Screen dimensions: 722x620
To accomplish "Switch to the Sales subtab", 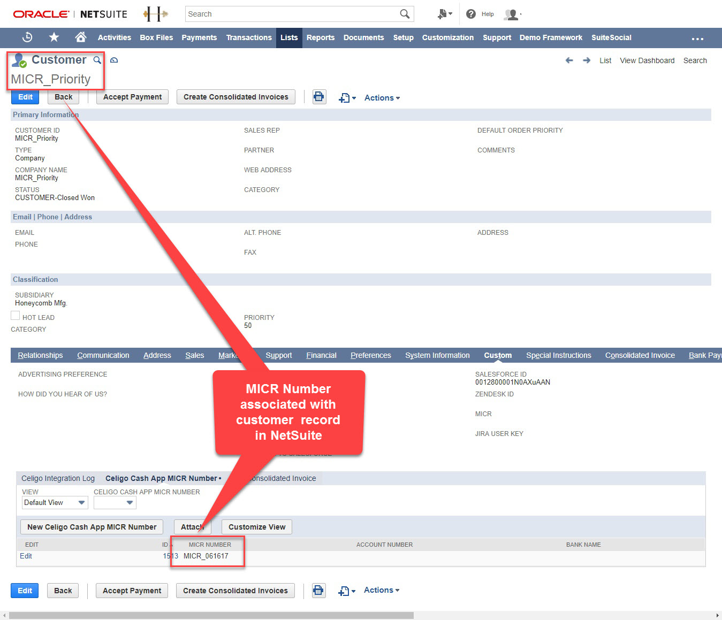I will tap(195, 355).
